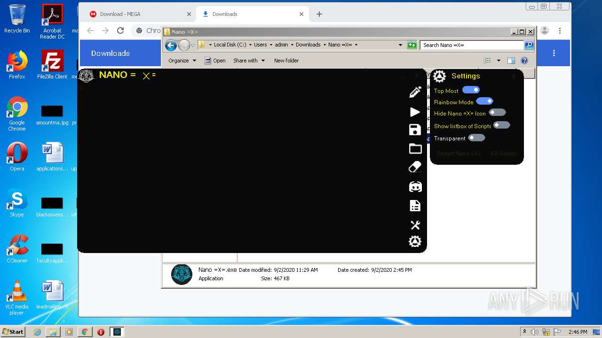Open Explorer help question mark icon
Viewport: 602px width, 338px height.
524,61
